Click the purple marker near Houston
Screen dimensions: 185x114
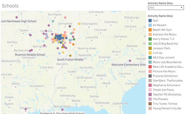pyautogui.click(x=26, y=109)
